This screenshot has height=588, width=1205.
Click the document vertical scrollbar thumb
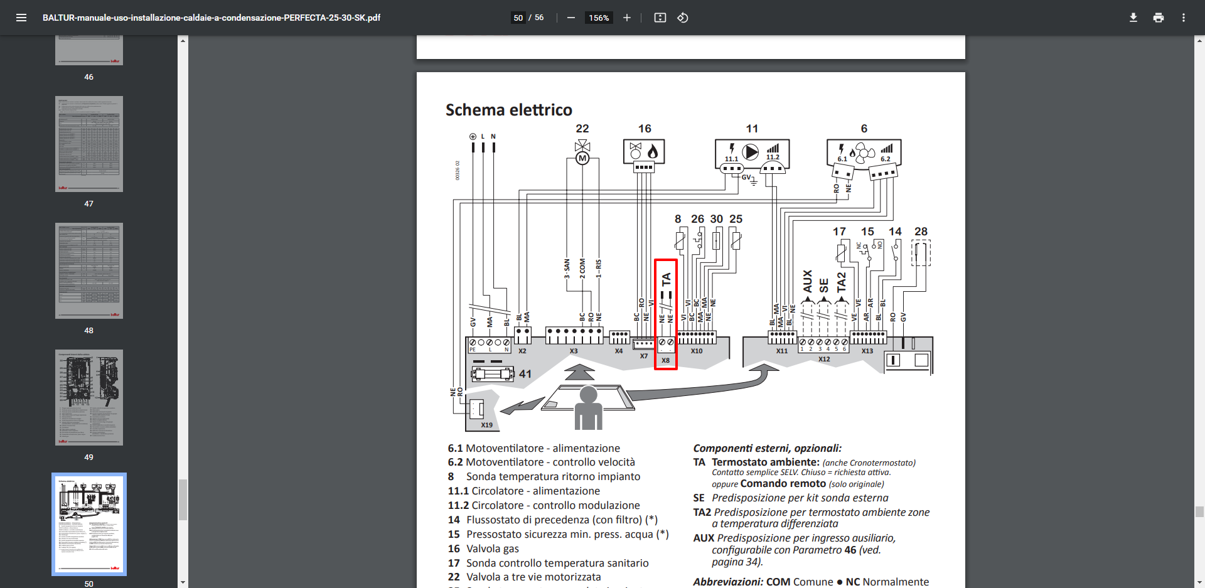tap(1199, 511)
